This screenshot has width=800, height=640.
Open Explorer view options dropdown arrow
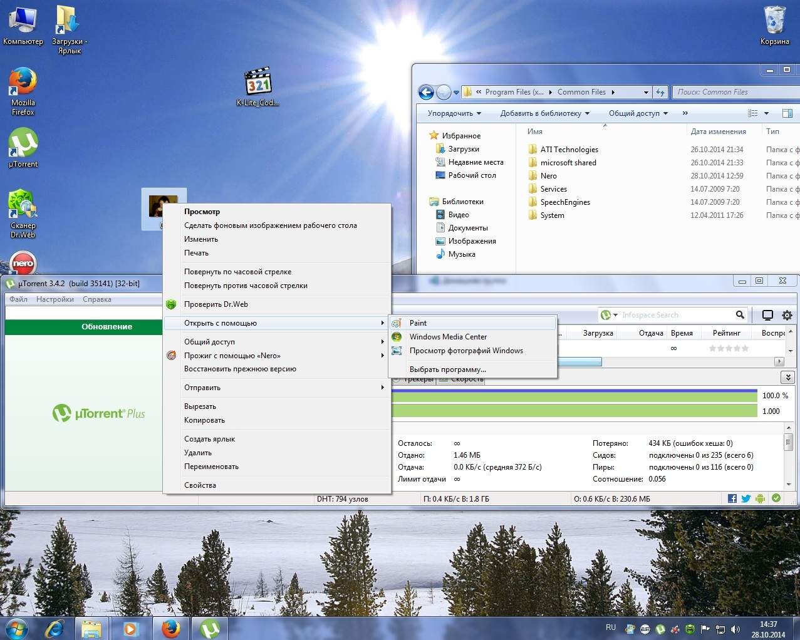[x=767, y=113]
